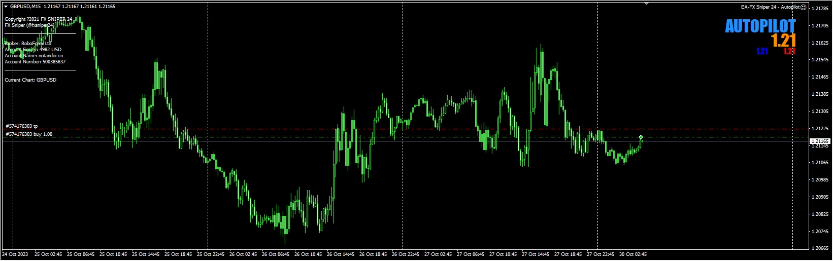This screenshot has width=833, height=261.
Task: Click the Broker: RoboForex Ltd line
Action: click(28, 44)
